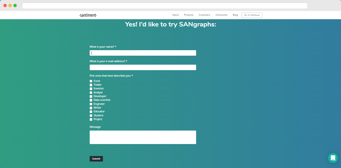Viewport: 341px width, 168px height.
Task: Click the santiment logo
Action: pos(88,15)
